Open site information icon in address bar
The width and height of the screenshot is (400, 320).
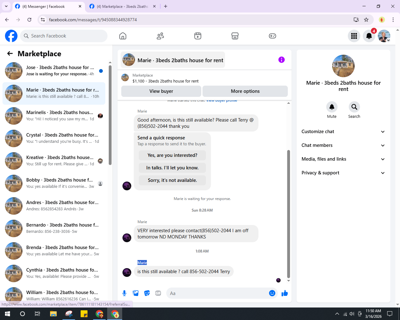point(43,20)
